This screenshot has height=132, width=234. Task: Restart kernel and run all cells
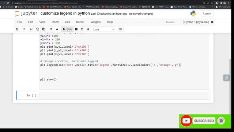pyautogui.click(x=88, y=29)
